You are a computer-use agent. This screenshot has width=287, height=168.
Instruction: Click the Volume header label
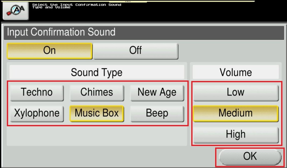(236, 72)
